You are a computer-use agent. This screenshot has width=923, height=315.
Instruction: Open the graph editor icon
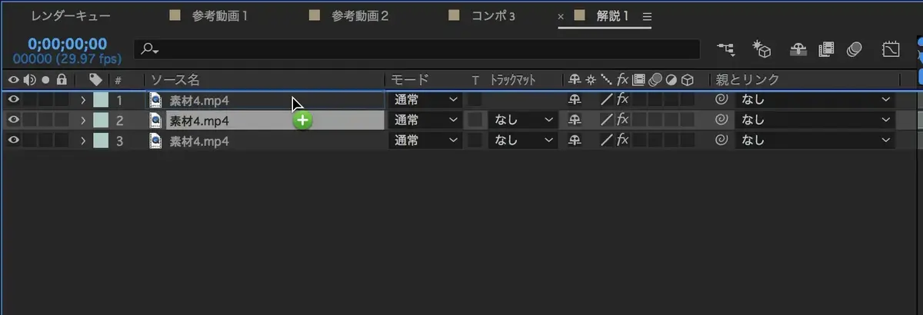(x=891, y=50)
